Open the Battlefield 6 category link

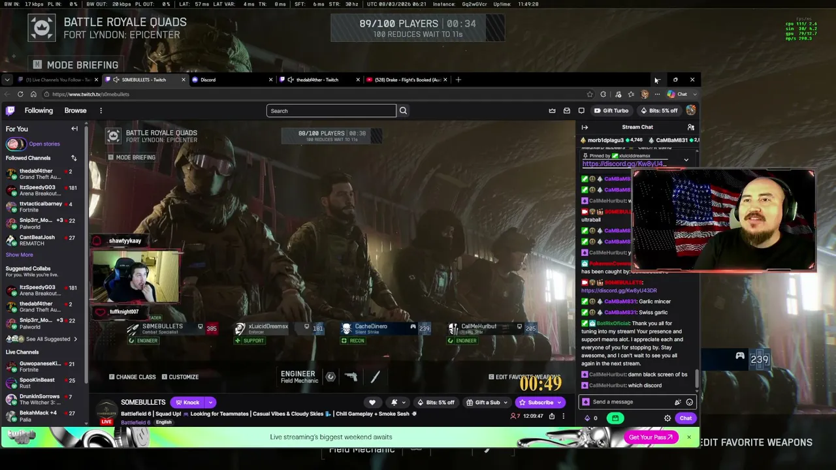click(135, 422)
